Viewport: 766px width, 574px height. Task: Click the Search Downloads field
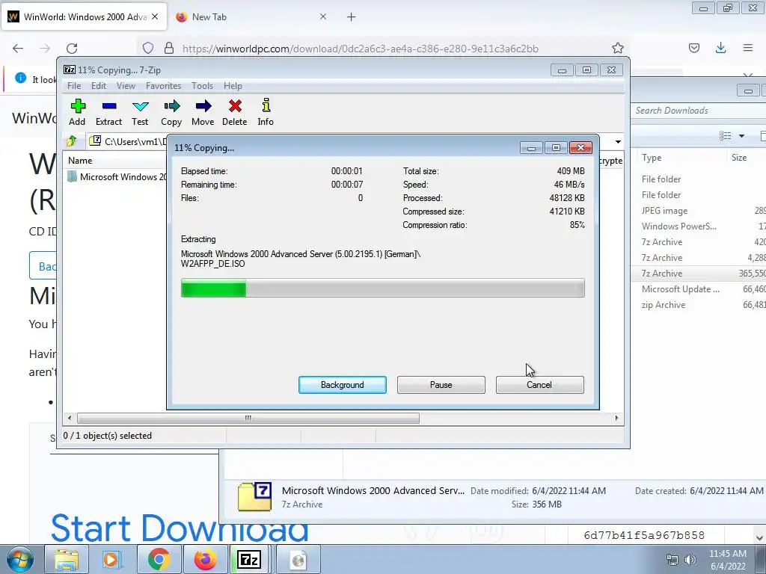click(x=699, y=111)
